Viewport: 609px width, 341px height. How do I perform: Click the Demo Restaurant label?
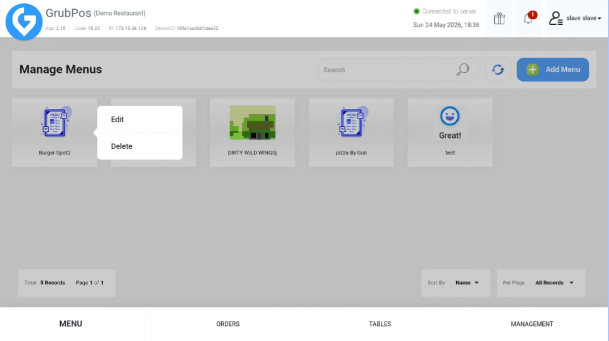[x=119, y=13]
